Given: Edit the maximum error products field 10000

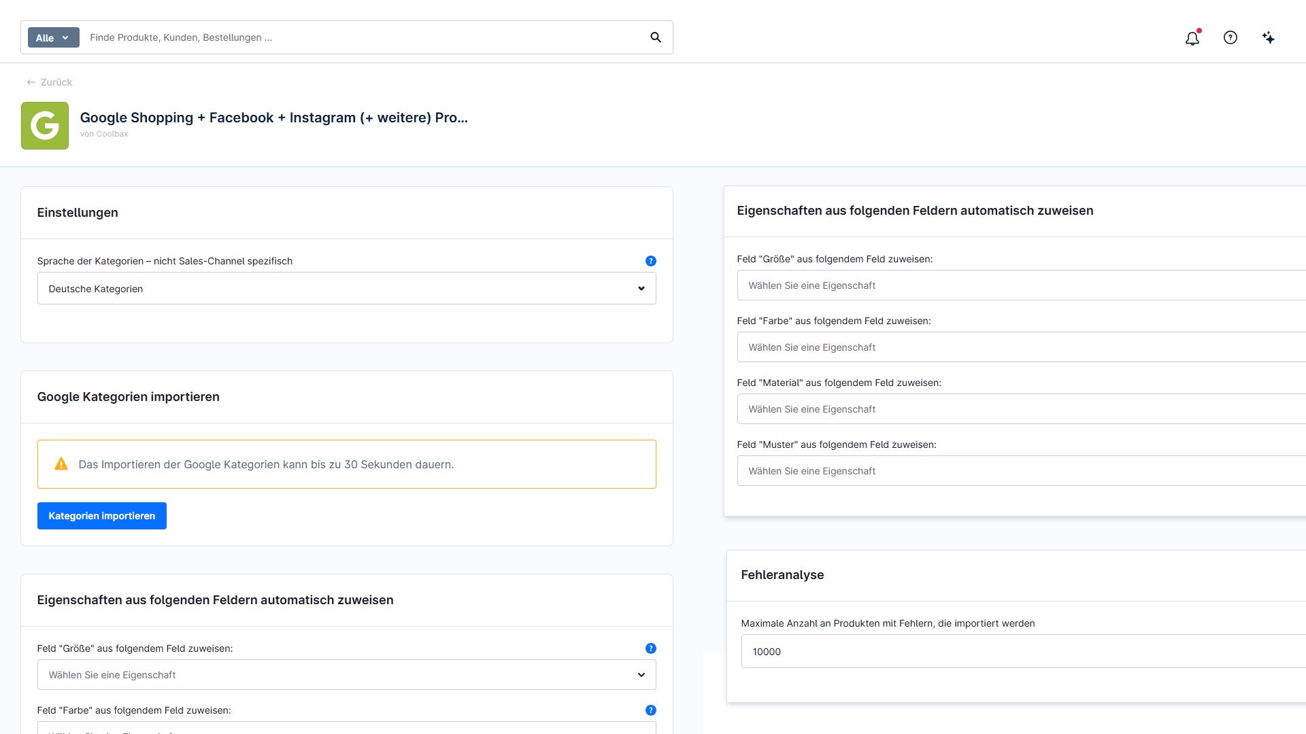Looking at the screenshot, I should click(1024, 651).
